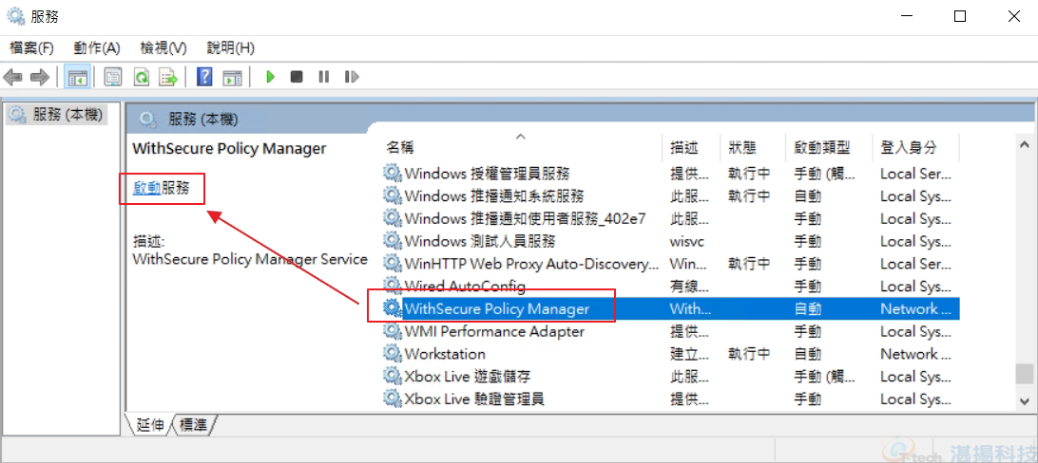Screen dimensions: 1038x463
Task: Click the 啟動 service link
Action: point(147,188)
